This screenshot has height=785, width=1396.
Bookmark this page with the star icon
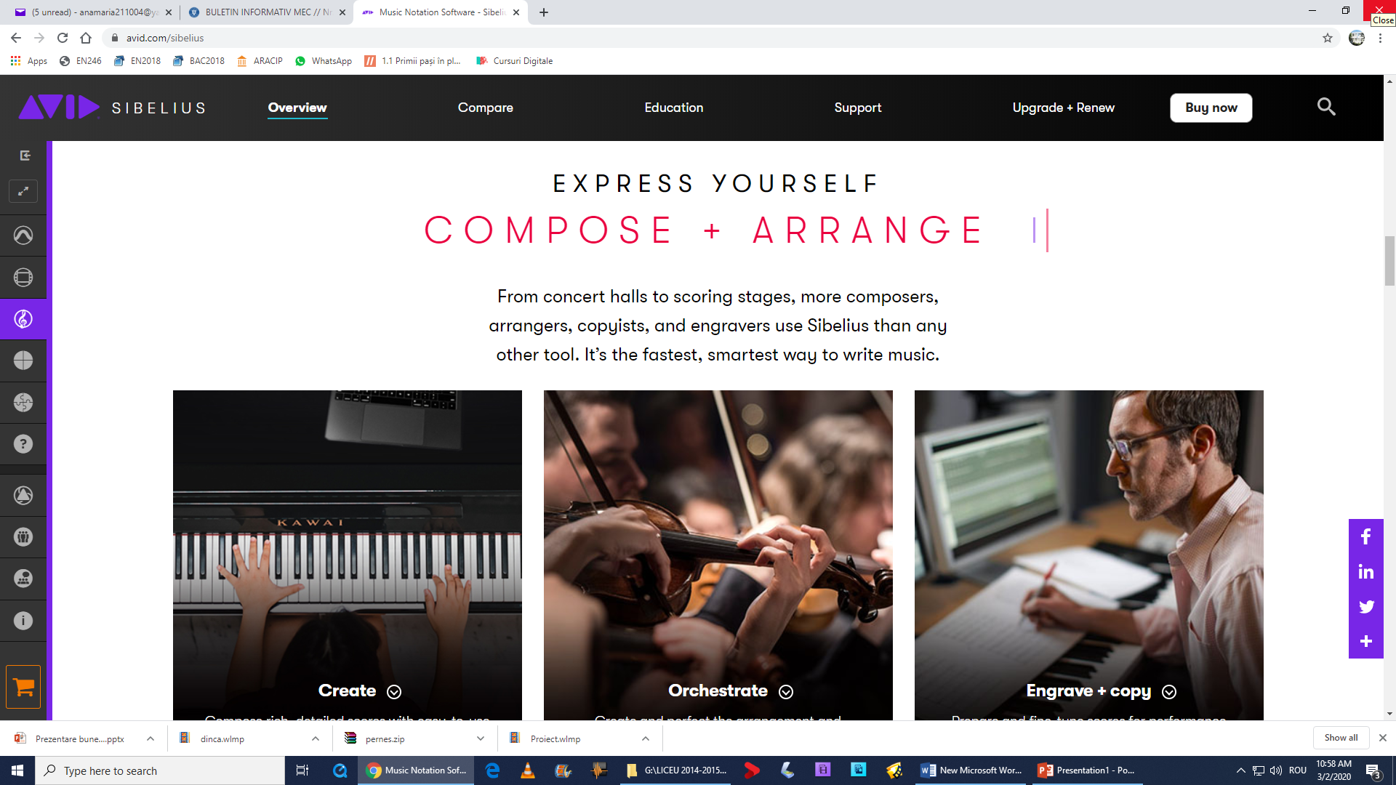click(x=1328, y=38)
